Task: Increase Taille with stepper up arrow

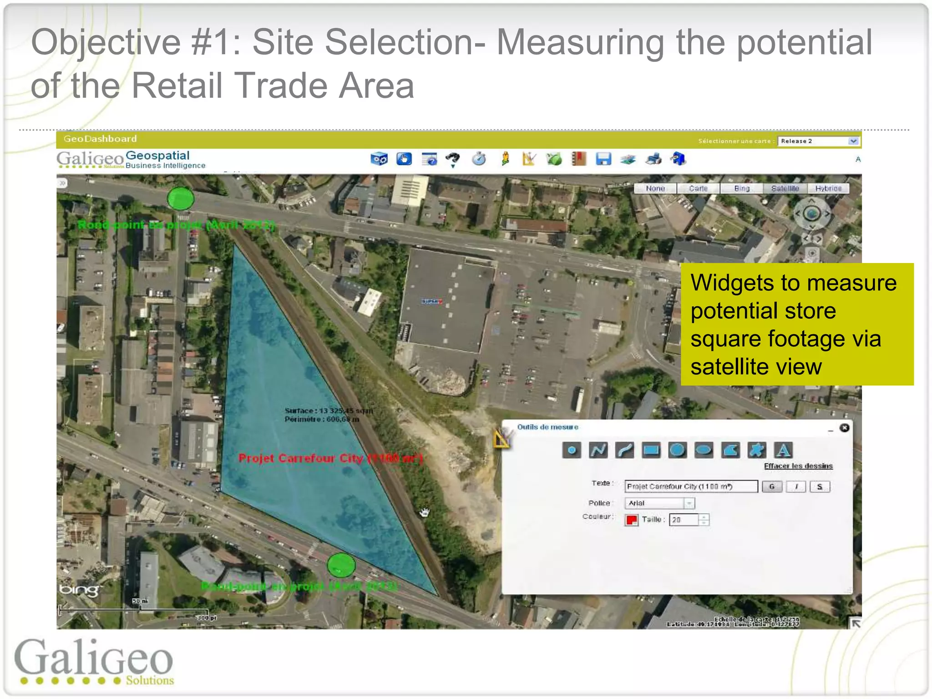Action: (704, 517)
